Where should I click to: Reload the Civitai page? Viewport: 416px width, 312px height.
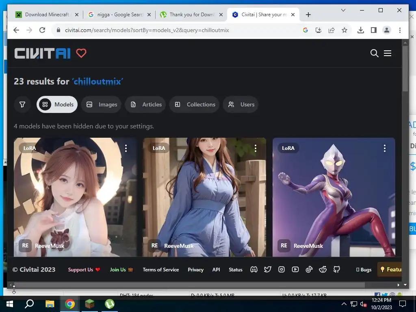coord(42,30)
